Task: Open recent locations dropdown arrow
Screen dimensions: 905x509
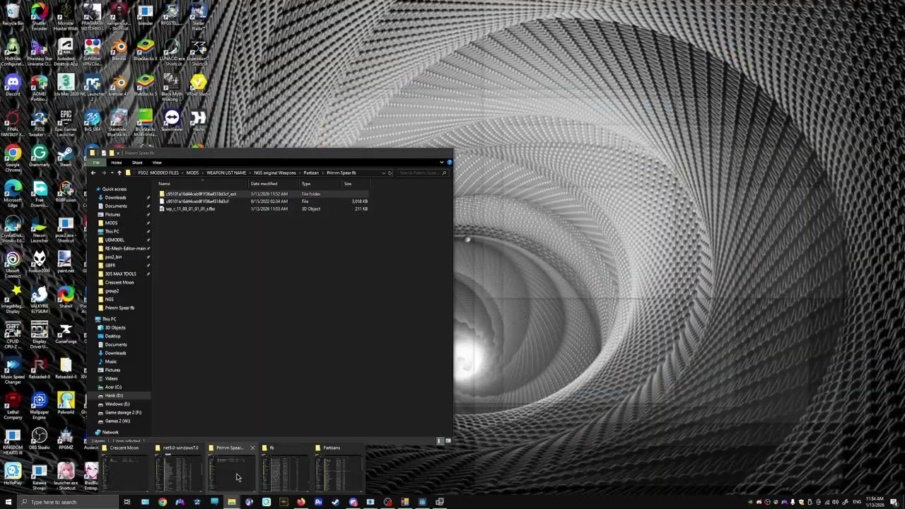Action: (x=112, y=172)
